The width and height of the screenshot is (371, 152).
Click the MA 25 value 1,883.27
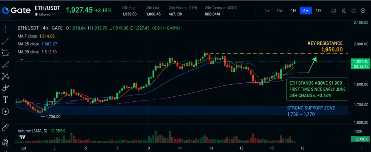coord(49,44)
